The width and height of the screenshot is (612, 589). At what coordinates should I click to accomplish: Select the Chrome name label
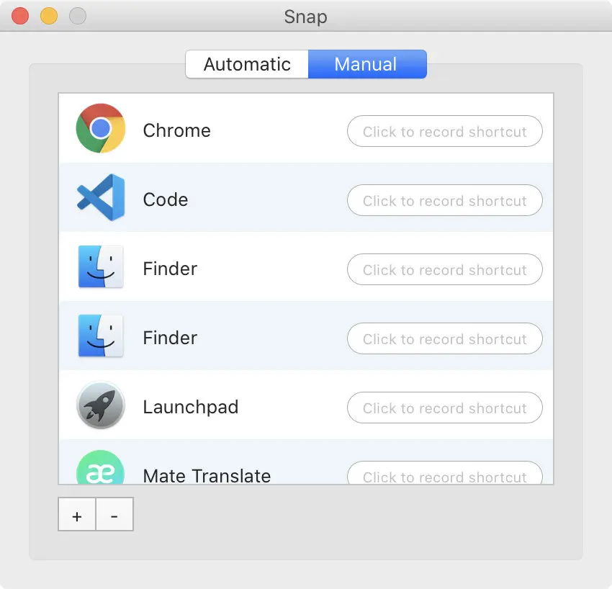pyautogui.click(x=177, y=130)
